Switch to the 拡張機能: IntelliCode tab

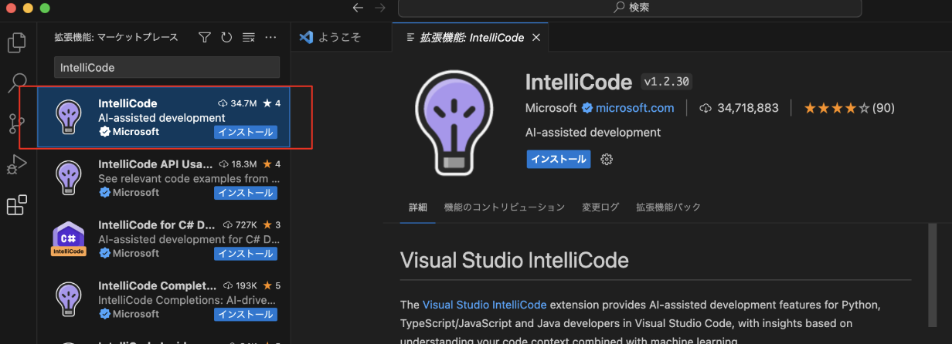click(x=471, y=37)
